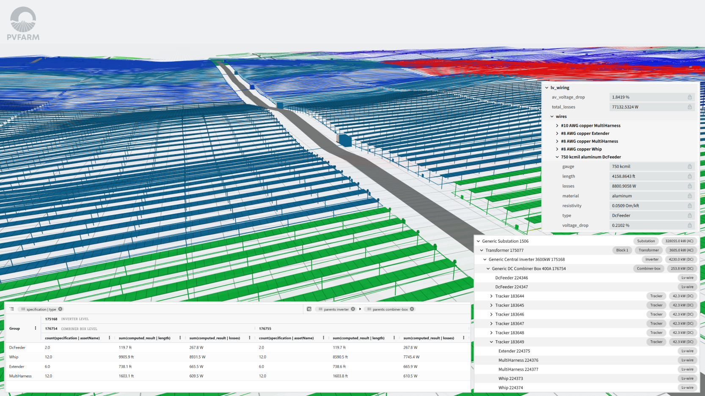Collapse the Generic Substation 1506 tree node
705x396 pixels.
(479, 241)
